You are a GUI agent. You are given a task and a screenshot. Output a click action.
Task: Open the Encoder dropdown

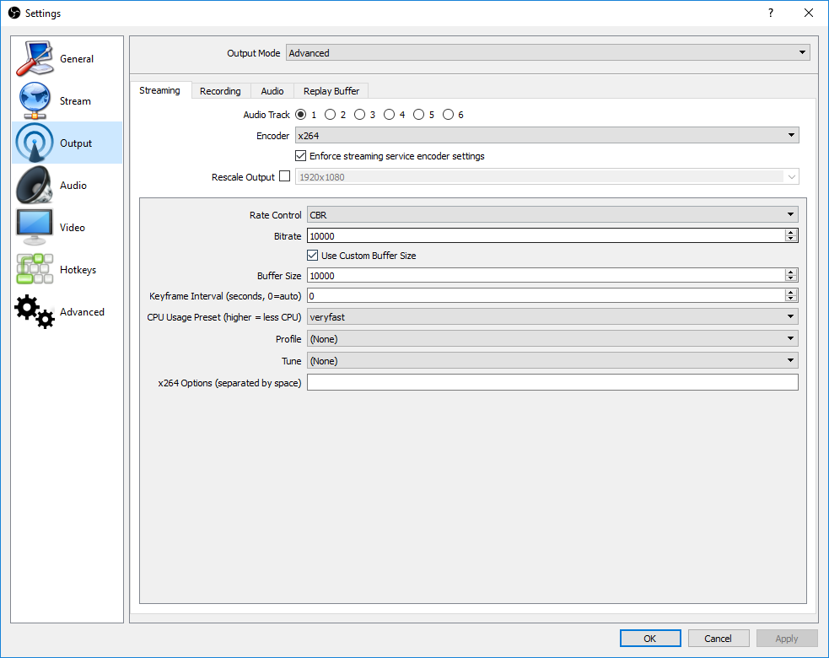point(546,136)
